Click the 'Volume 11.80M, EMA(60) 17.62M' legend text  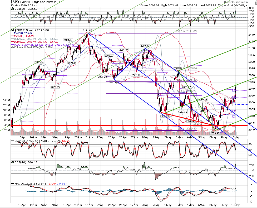point(33,47)
